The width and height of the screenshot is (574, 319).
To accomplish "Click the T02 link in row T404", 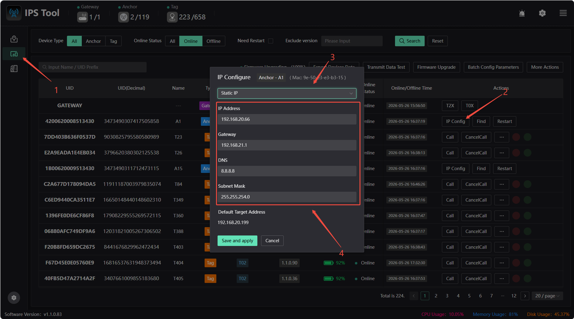I will (x=243, y=263).
